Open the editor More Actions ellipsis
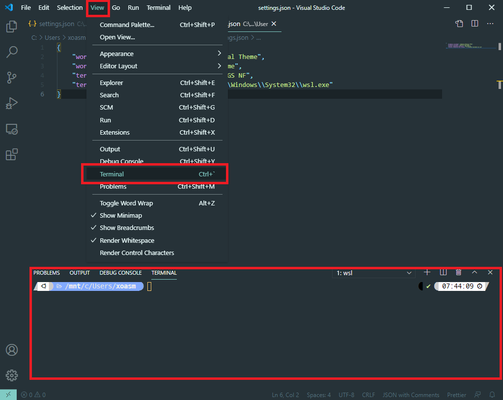The image size is (503, 400). [490, 24]
